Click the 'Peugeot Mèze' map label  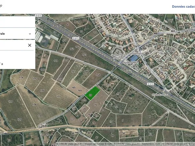pos(131,62)
